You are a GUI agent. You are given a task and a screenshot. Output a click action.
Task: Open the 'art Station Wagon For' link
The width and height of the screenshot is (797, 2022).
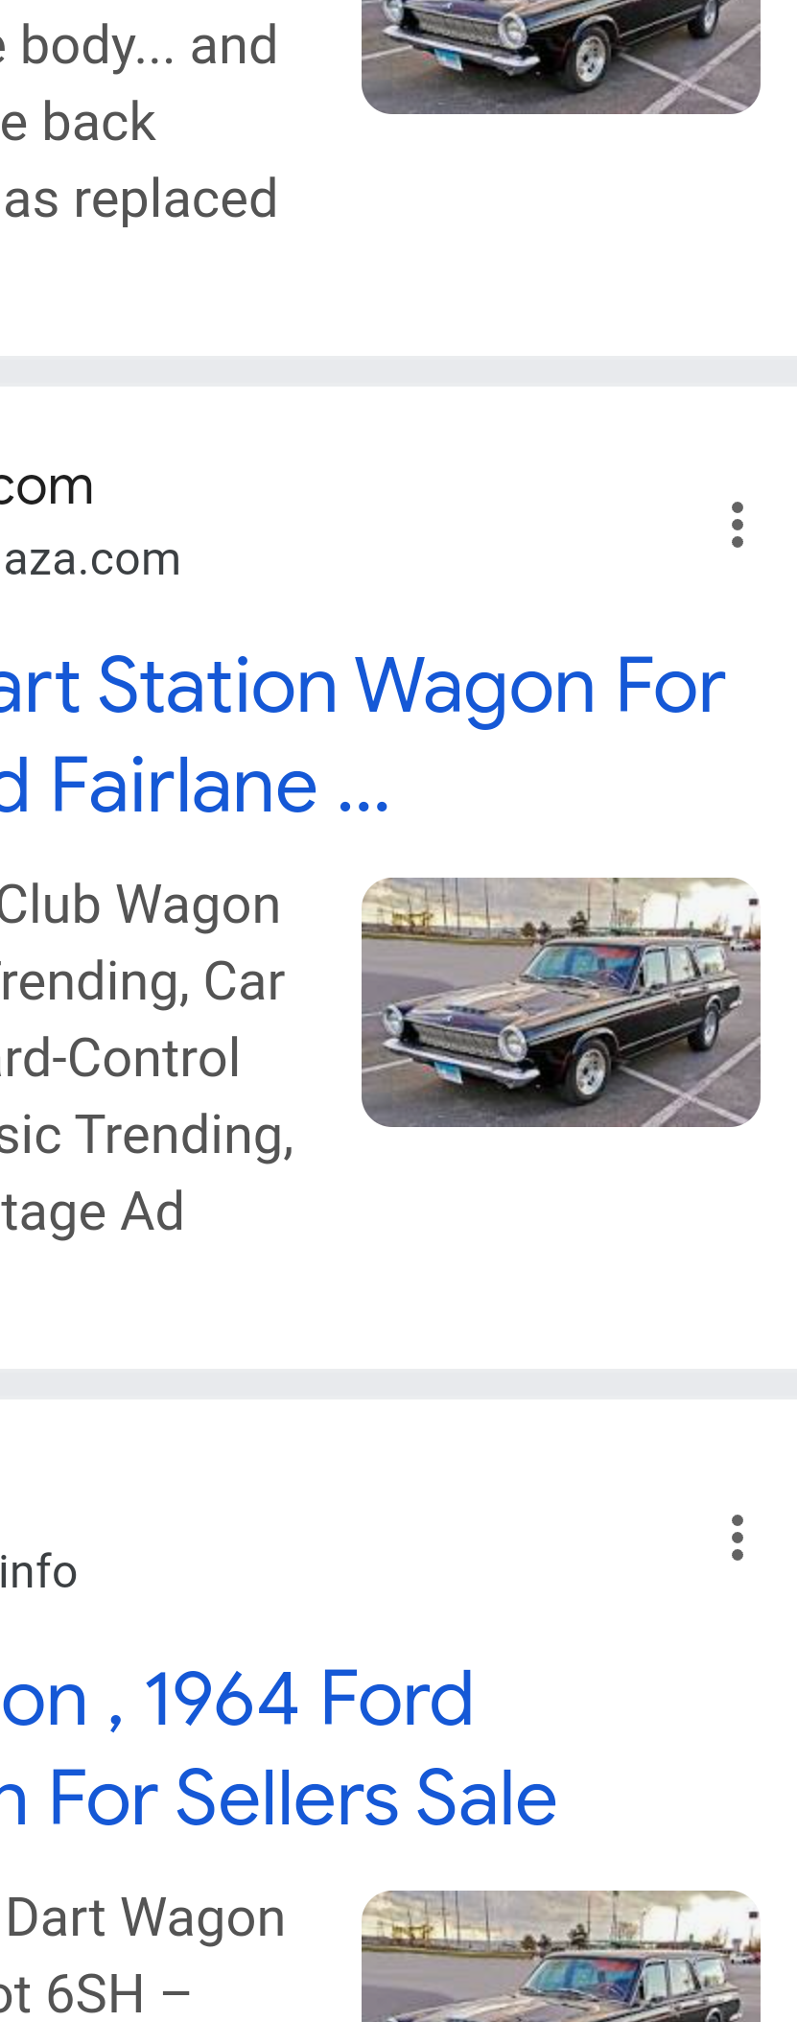(x=363, y=686)
